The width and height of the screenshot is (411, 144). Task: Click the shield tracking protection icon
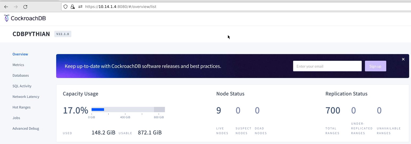(x=65, y=7)
